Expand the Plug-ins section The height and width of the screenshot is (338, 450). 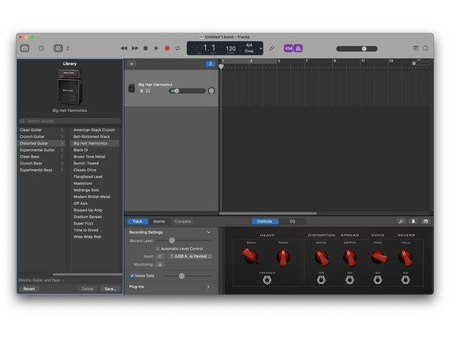click(x=208, y=287)
